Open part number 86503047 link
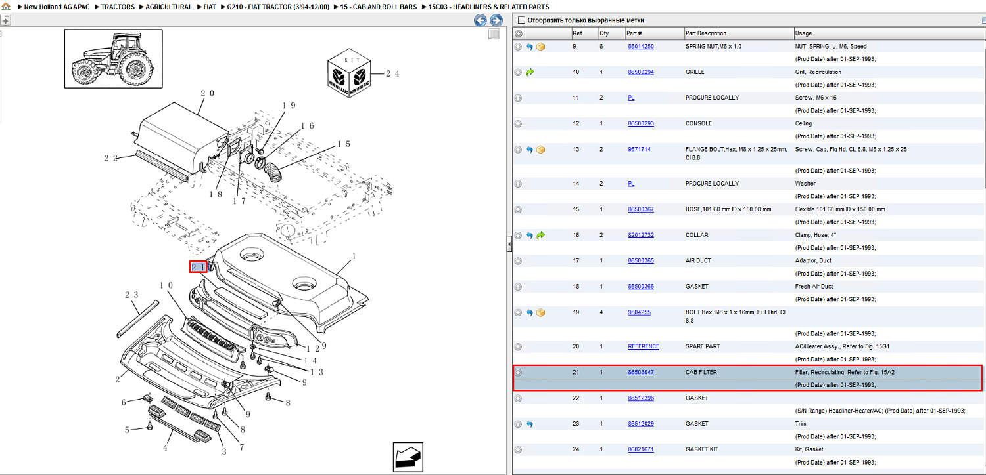 tap(641, 373)
